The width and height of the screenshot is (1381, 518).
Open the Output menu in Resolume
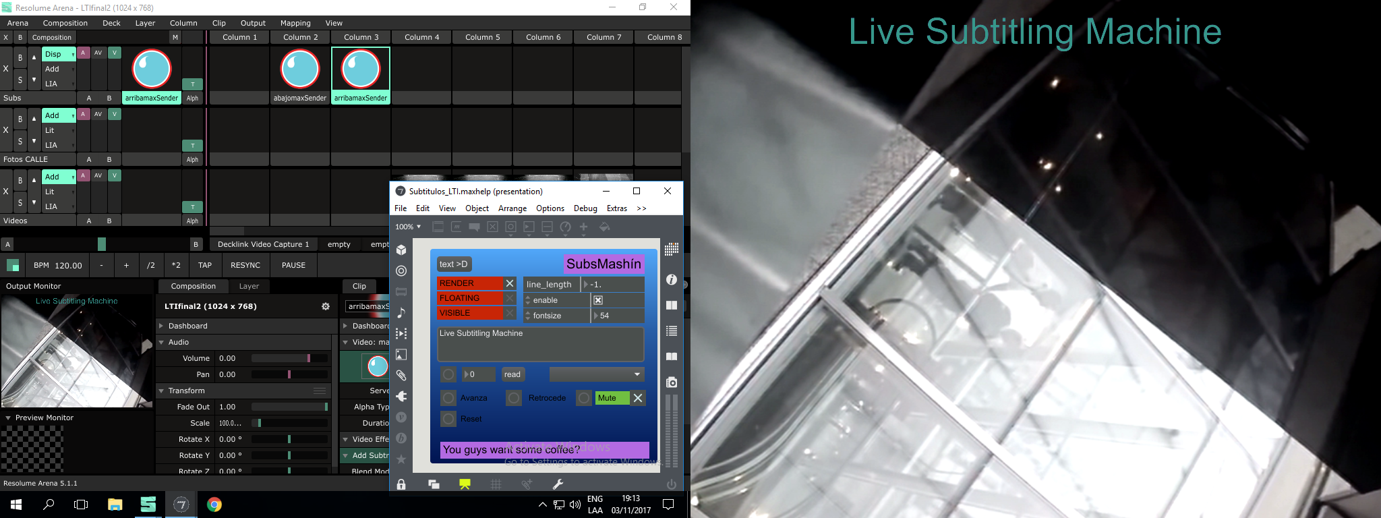click(x=253, y=23)
